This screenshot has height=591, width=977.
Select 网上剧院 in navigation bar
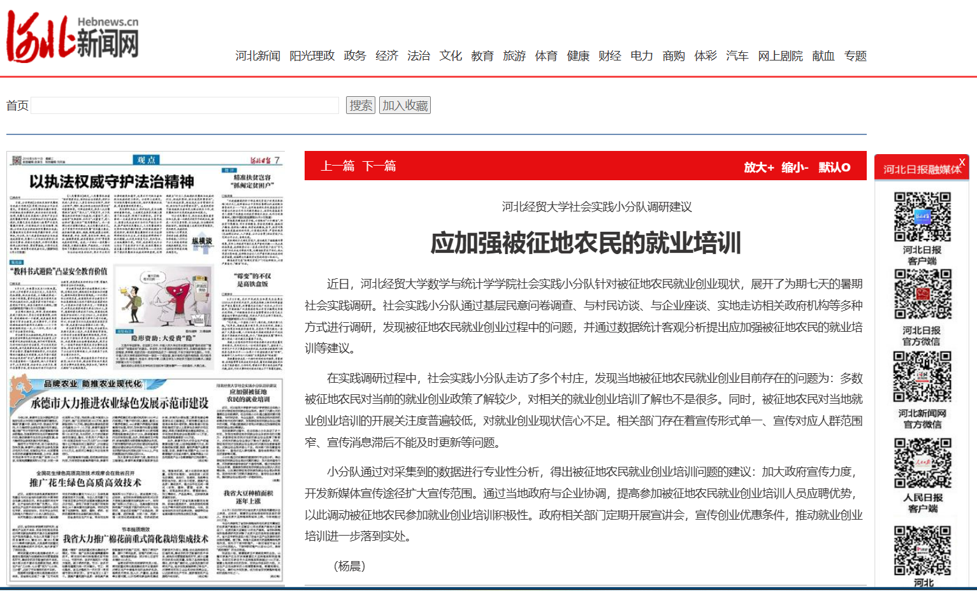pyautogui.click(x=780, y=56)
